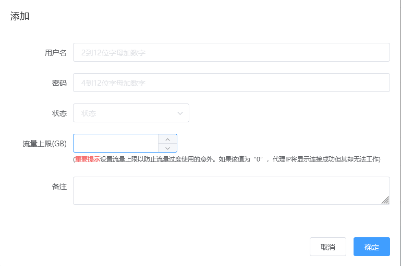Click the 添加 dialog title

[x=20, y=16]
